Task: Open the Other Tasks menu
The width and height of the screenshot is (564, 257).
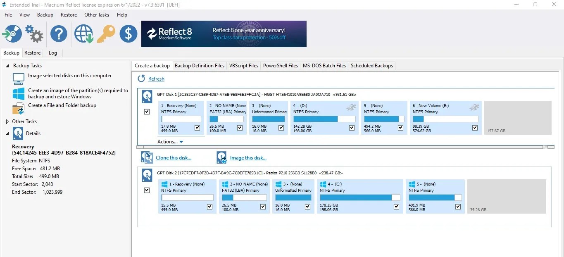Action: pyautogui.click(x=97, y=15)
